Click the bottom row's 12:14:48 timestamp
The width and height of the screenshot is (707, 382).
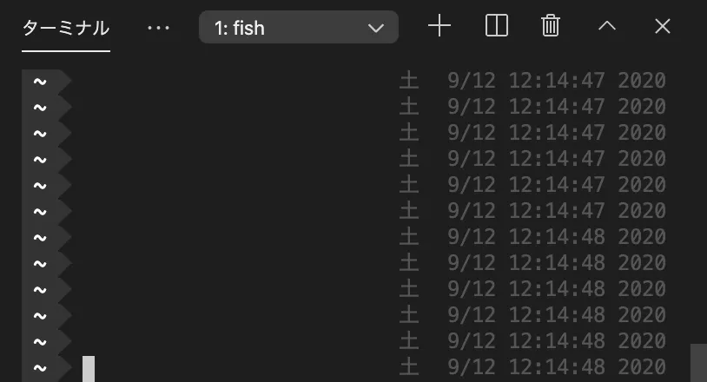click(x=557, y=367)
